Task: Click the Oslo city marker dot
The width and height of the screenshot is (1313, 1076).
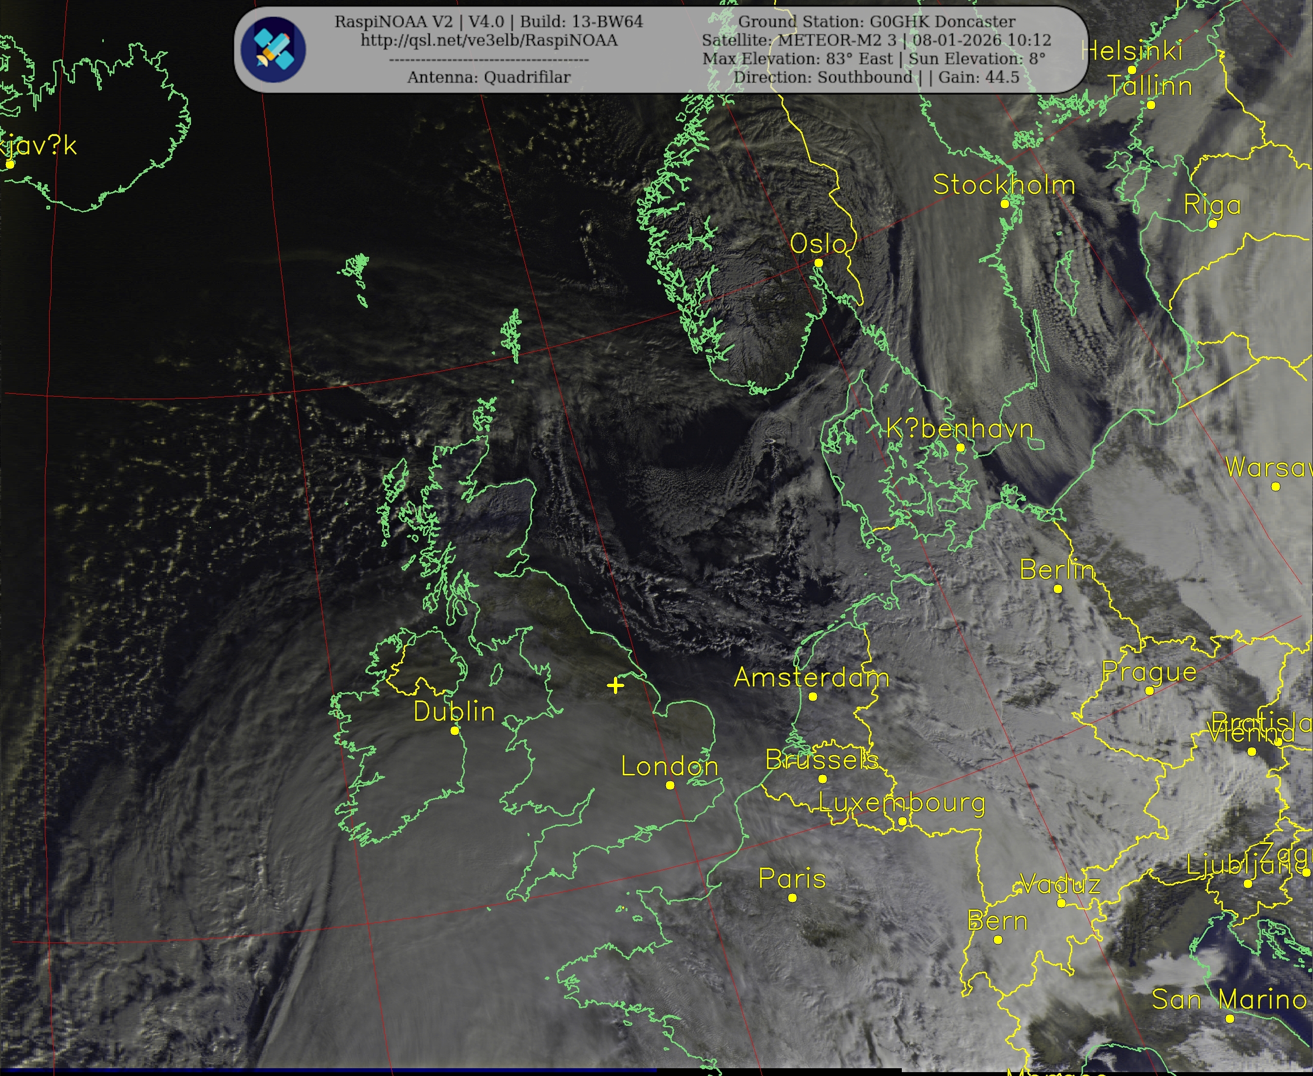Action: pos(818,263)
